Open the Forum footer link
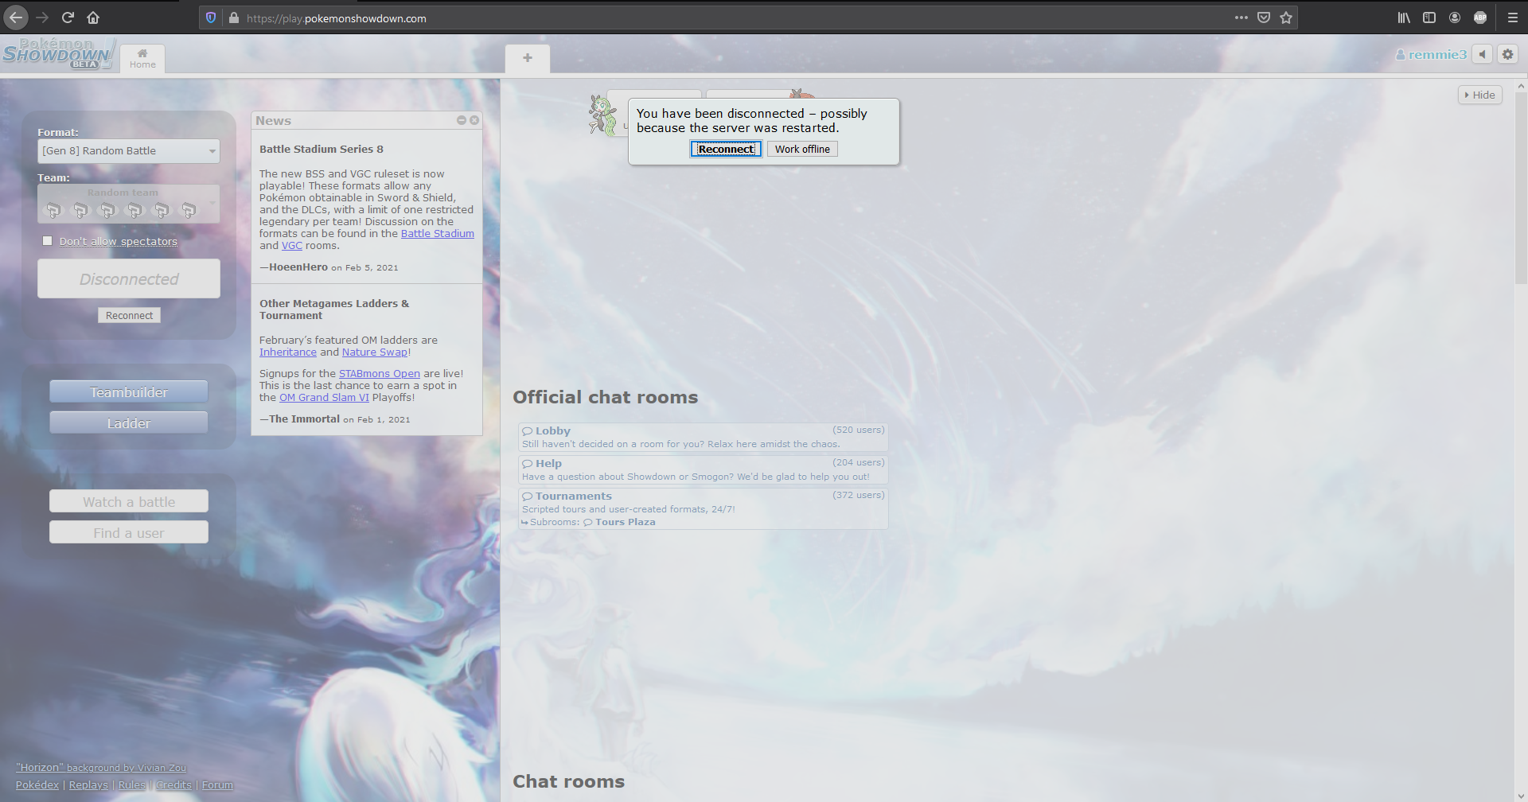Screen dimensions: 1528x802 pos(217,785)
